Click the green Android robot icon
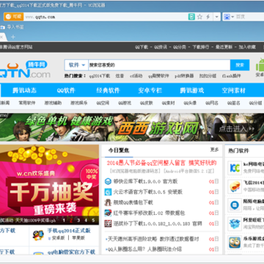Viewport: 264px width, 264px height. tap(260, 65)
